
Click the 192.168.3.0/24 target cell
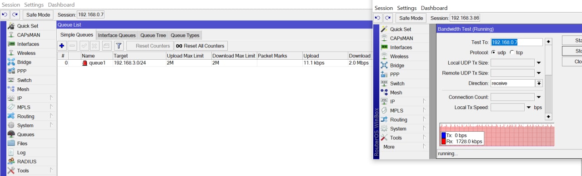point(139,63)
